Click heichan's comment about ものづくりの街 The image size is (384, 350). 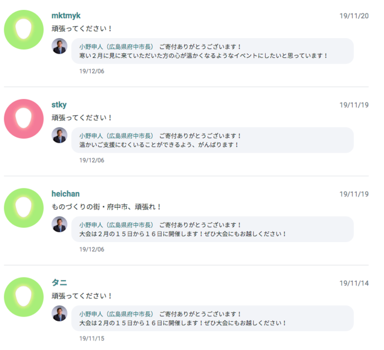click(107, 207)
